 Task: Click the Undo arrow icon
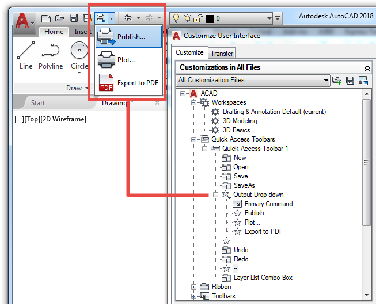tap(128, 18)
